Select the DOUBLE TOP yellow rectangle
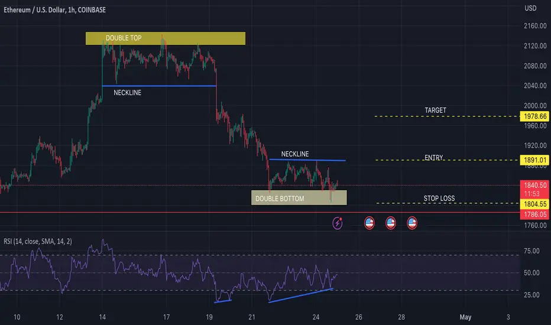 (x=166, y=38)
